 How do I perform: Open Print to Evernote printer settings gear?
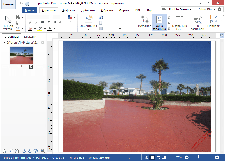(x=219, y=9)
